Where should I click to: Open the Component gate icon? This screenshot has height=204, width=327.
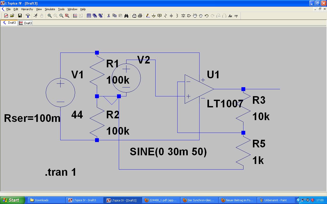(x=189, y=16)
